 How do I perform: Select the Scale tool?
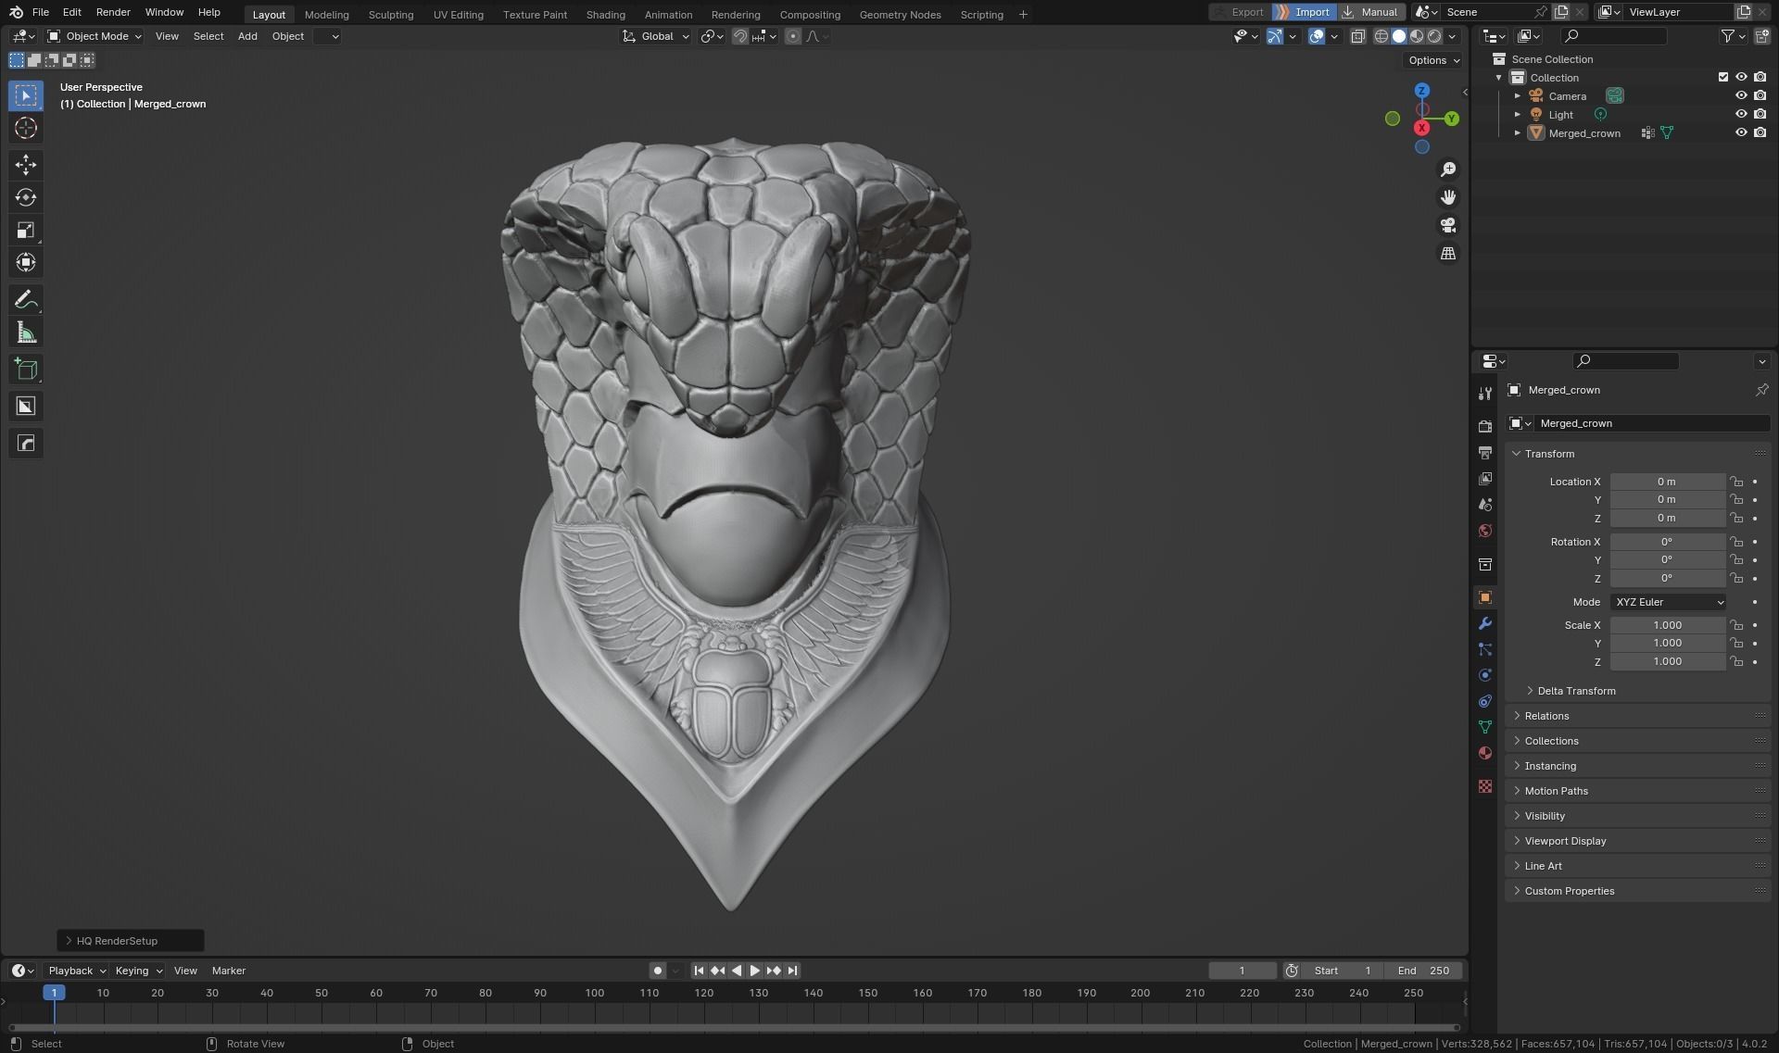[26, 231]
